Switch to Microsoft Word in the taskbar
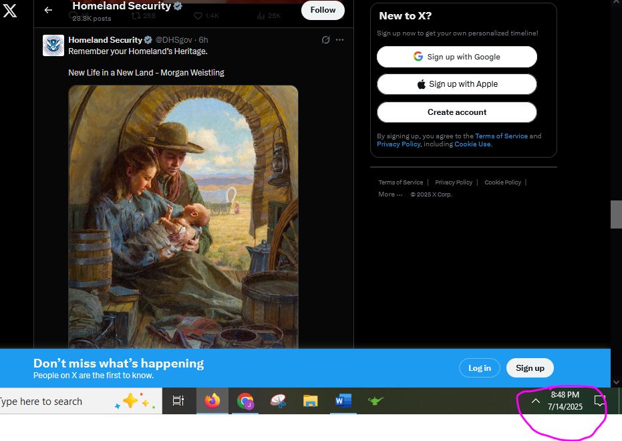Screen dimensions: 622x441 (x=343, y=401)
